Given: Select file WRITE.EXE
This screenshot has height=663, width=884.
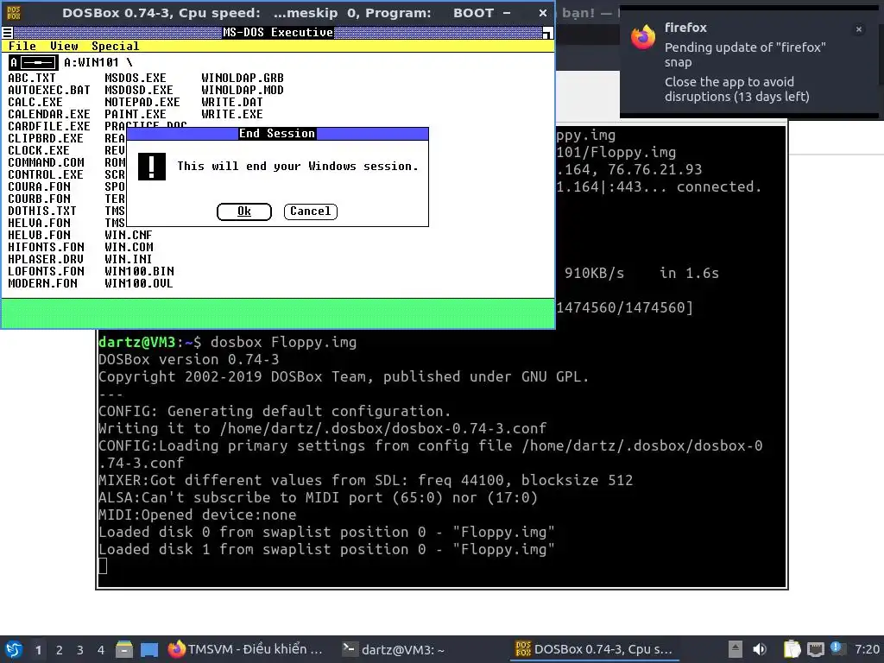Looking at the screenshot, I should [x=231, y=115].
